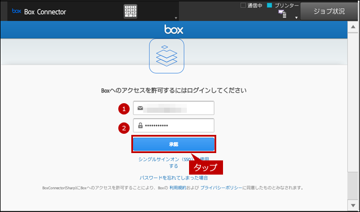
Task: Focus the email address input field
Action: (x=174, y=108)
